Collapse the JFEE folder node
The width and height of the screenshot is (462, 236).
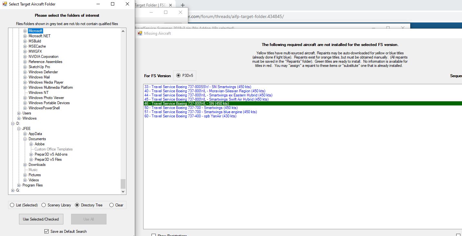click(x=19, y=129)
